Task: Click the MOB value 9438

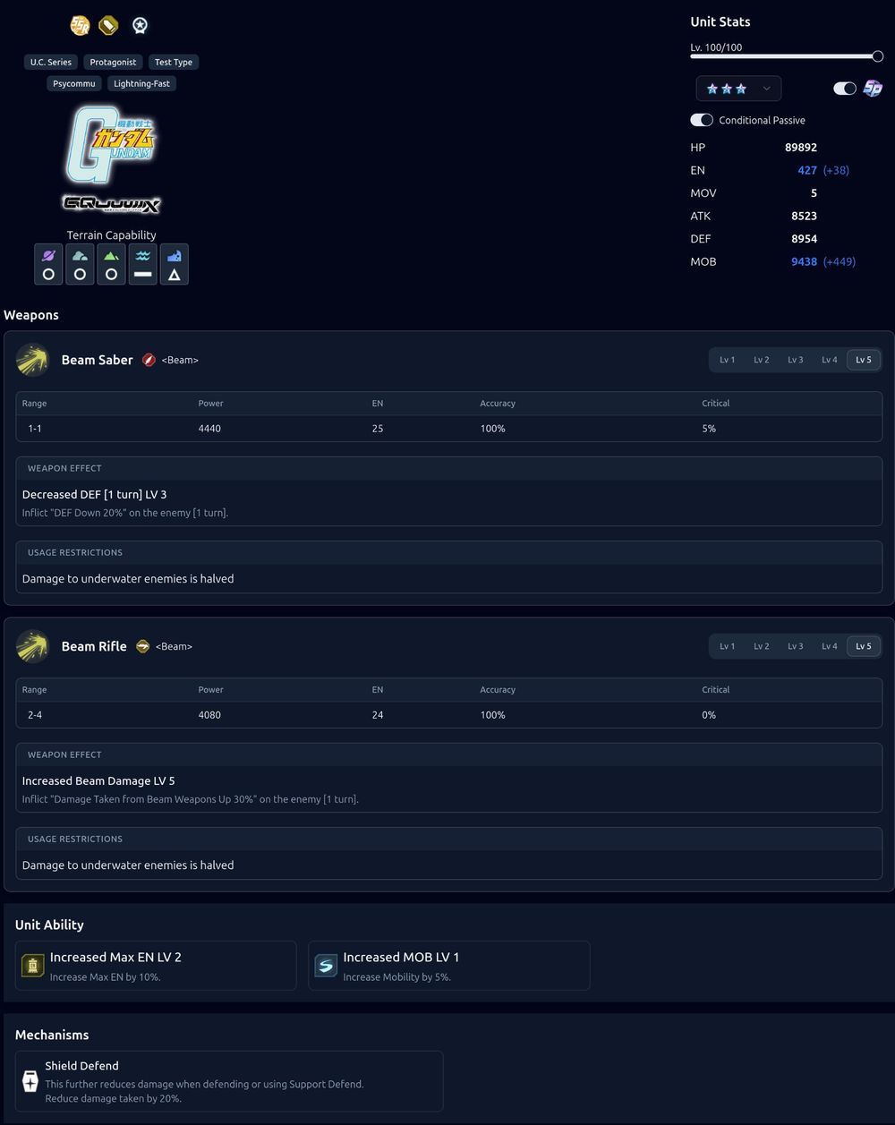Action: pos(804,261)
